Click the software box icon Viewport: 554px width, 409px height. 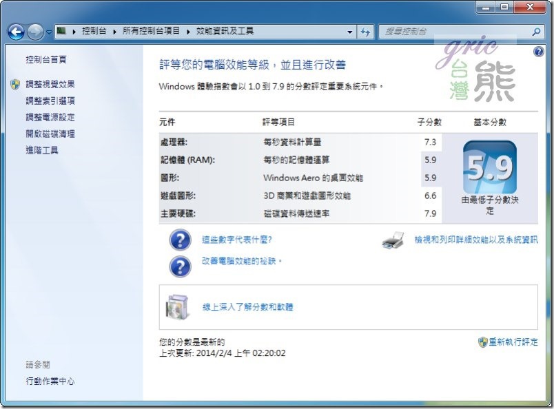click(177, 306)
